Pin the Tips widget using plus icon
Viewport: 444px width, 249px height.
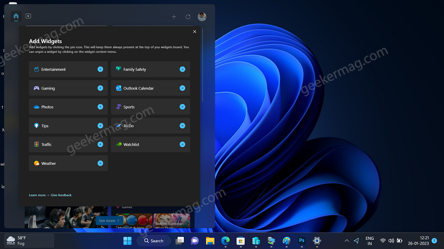pos(100,126)
